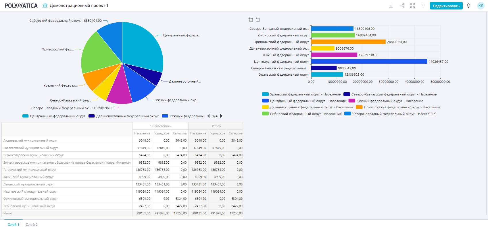Enter fullscreen mode via expand icon
488x227 pixels.
click(412, 6)
